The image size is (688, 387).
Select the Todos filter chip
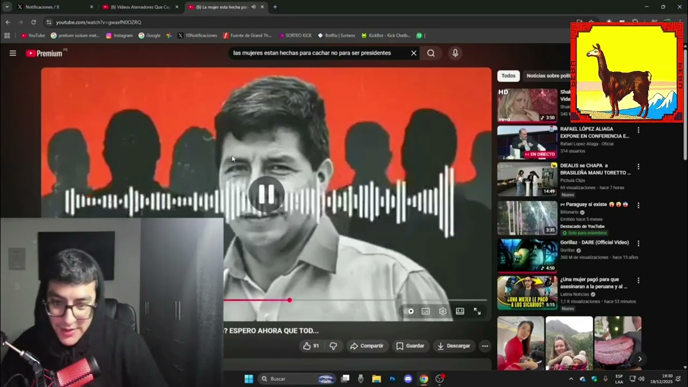coord(508,76)
